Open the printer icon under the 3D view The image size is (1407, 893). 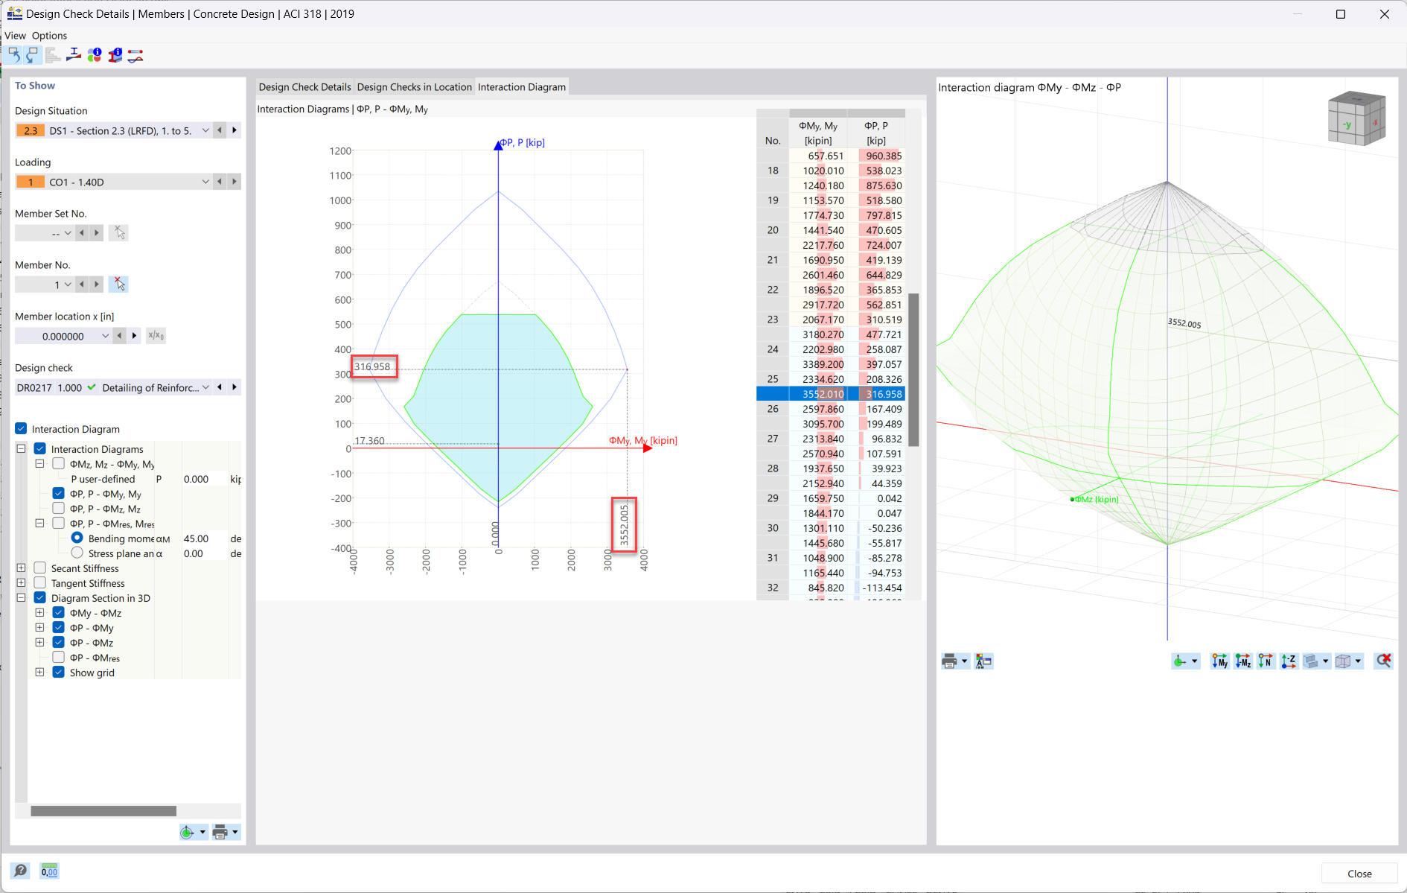951,661
